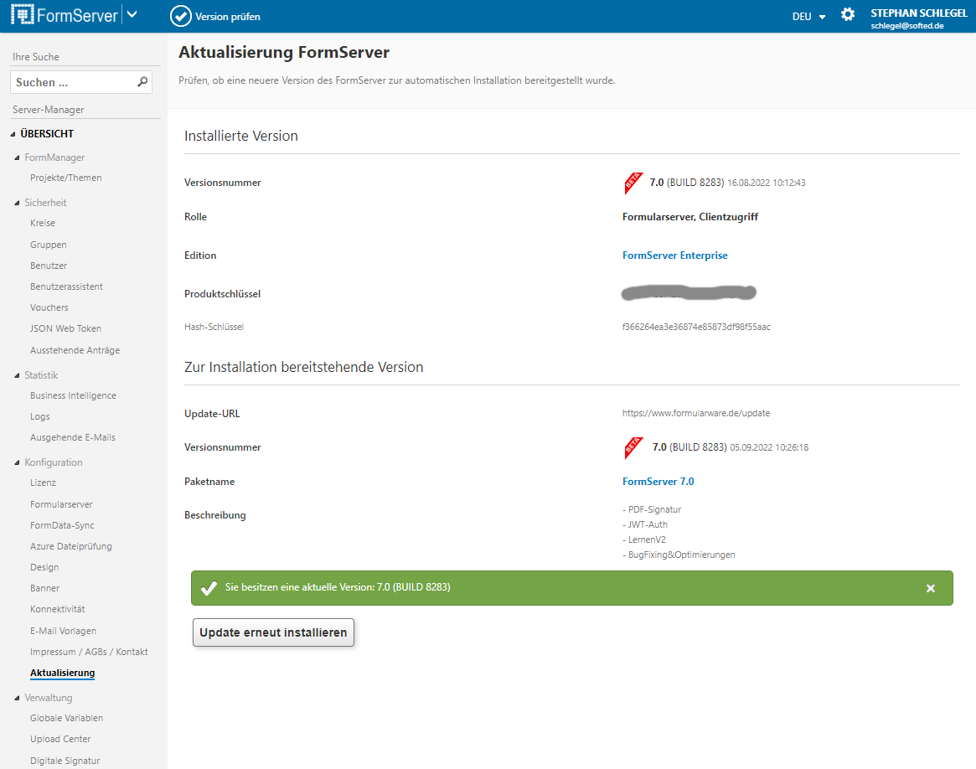
Task: Click the Update-URL formularware.de address
Action: (x=696, y=413)
